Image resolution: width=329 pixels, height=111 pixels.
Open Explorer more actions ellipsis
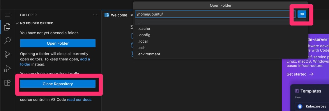coord(95,15)
